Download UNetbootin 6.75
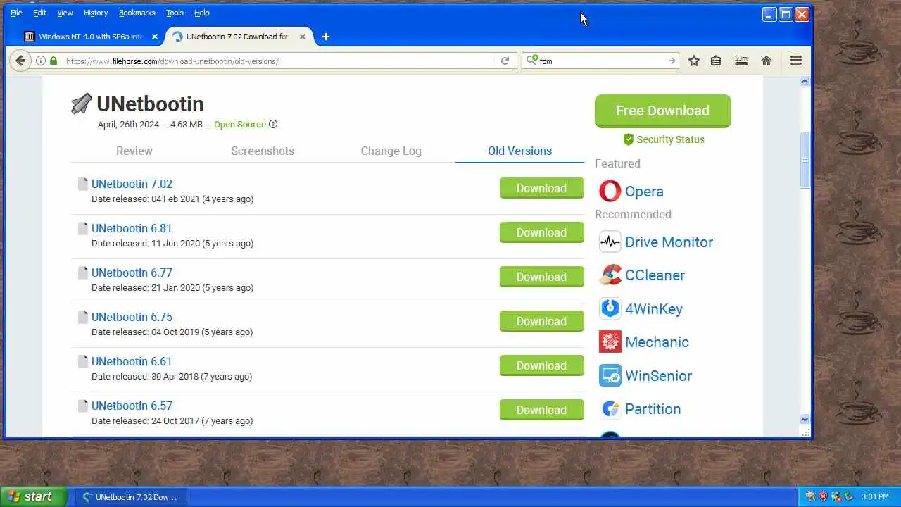Image resolution: width=901 pixels, height=507 pixels. [542, 321]
